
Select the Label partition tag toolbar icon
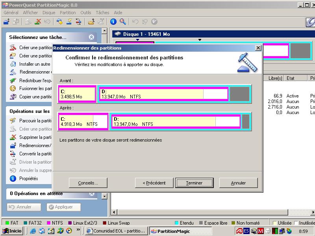point(59,22)
